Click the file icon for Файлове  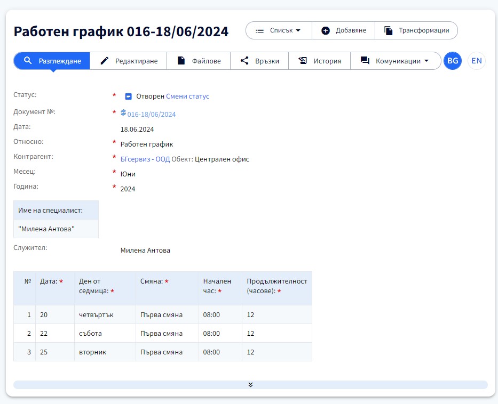[x=181, y=61]
